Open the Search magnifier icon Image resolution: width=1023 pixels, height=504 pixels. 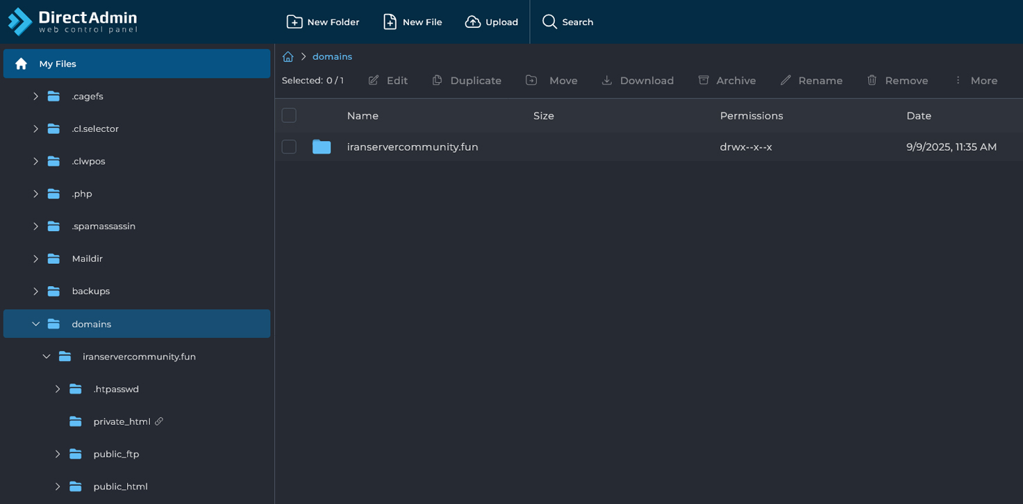tap(549, 22)
